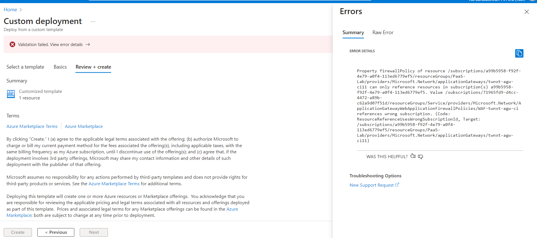Click 'Deploy from a custom template' subtitle

coord(33,30)
